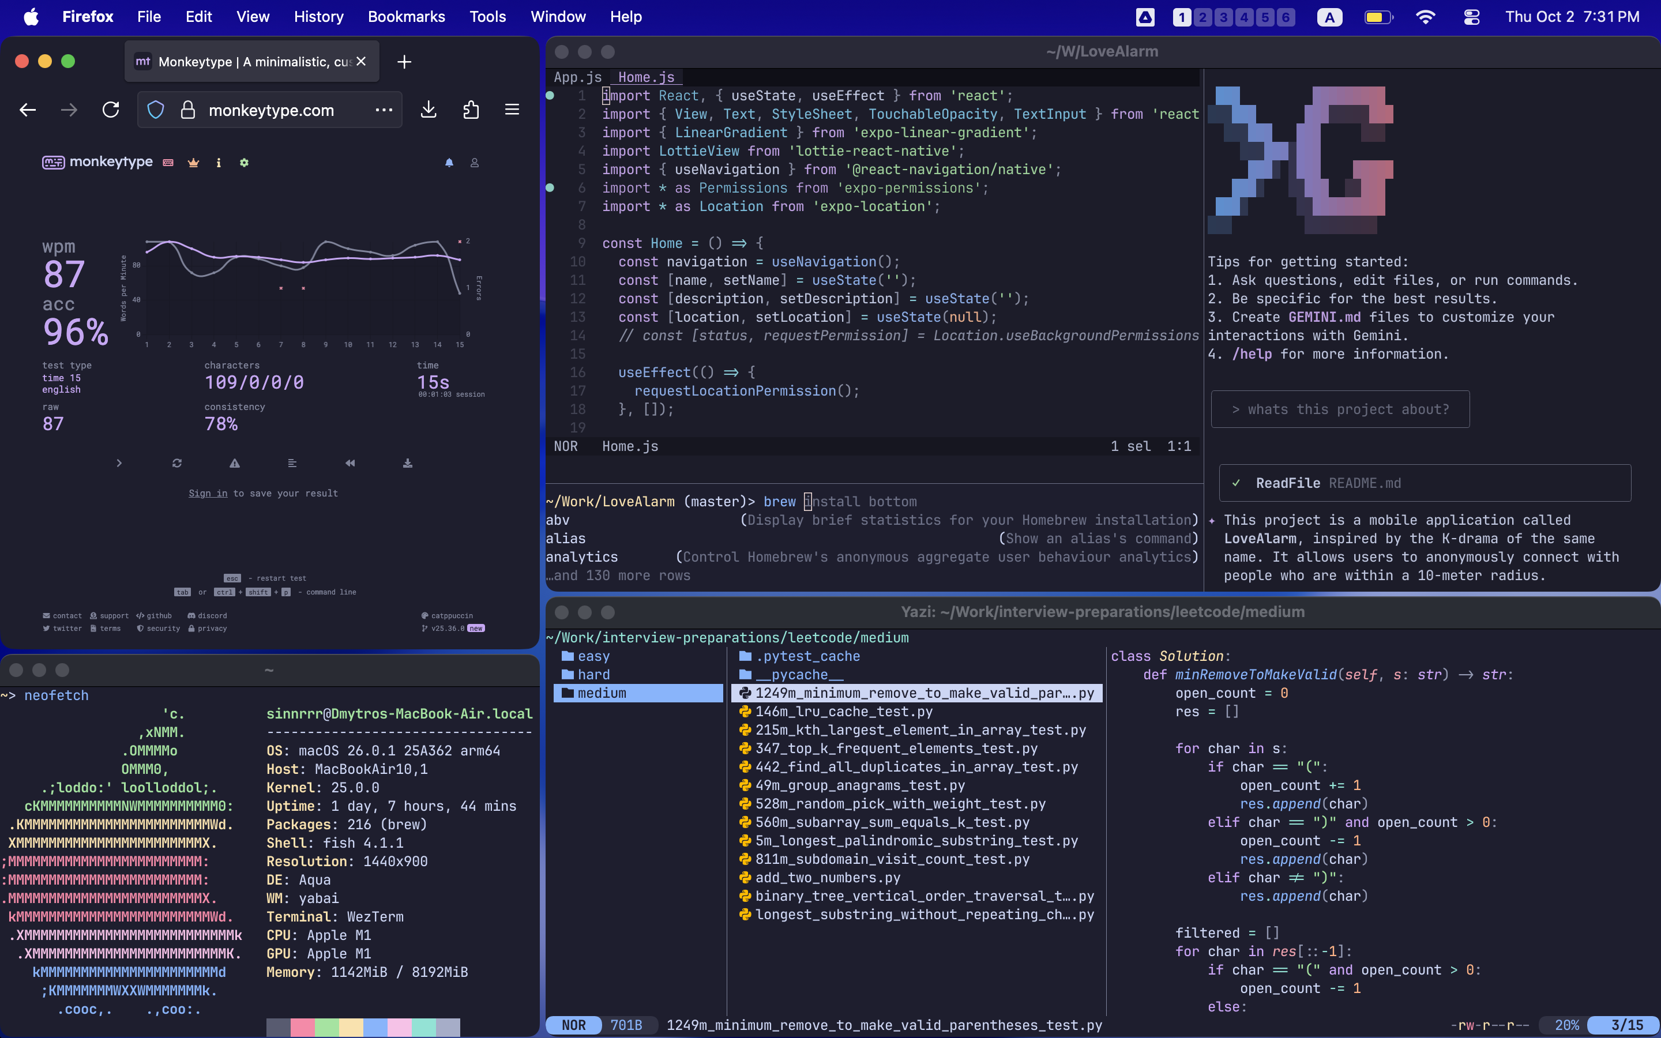Toggle macOS Control Center icon

[x=1472, y=17]
